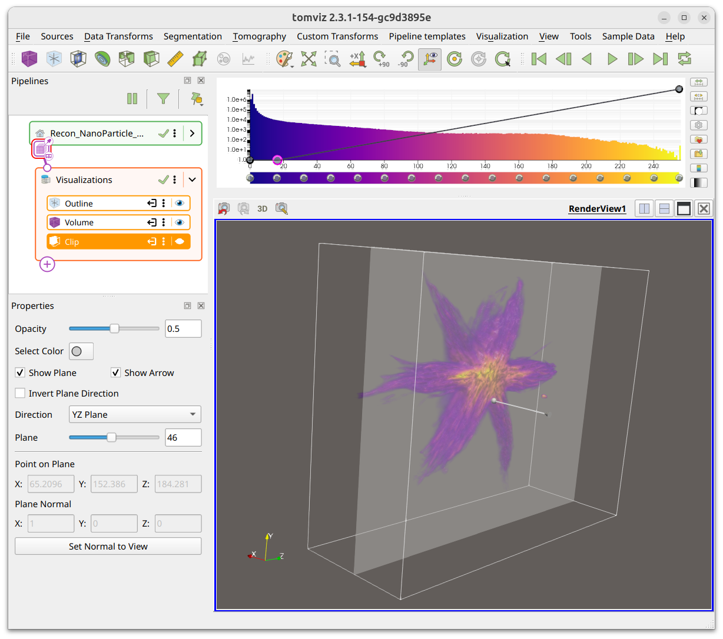Invert the color map
723x639 pixels.
698,111
